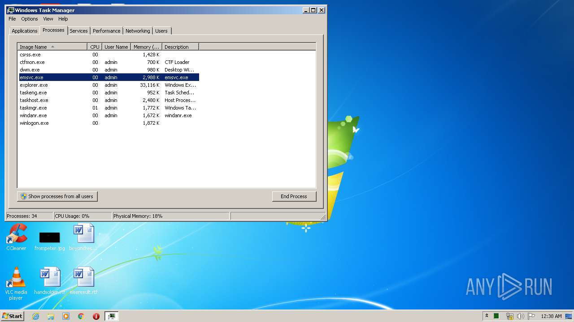Select the winlogon.exe process row
574x322 pixels.
tap(108, 123)
